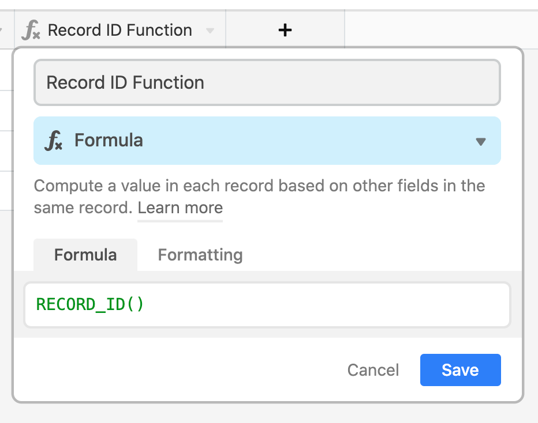
Task: Save the formula field
Action: coord(461,370)
